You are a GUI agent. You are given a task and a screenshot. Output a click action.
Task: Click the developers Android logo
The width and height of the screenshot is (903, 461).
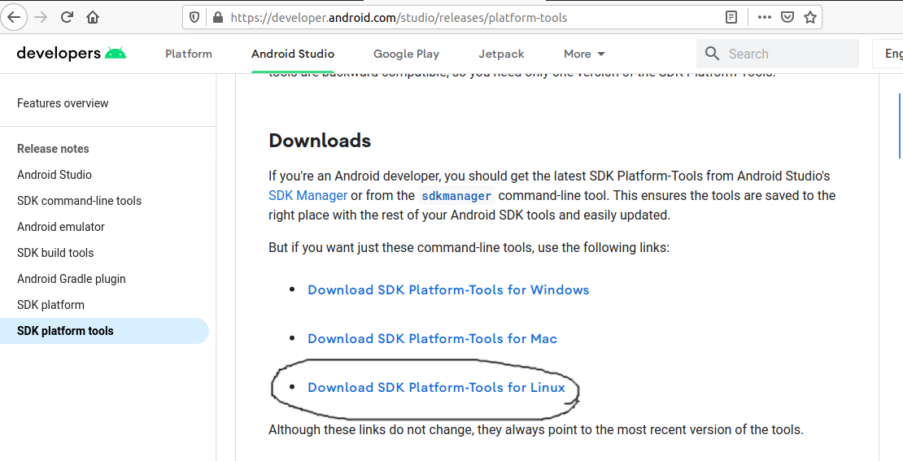coord(72,54)
